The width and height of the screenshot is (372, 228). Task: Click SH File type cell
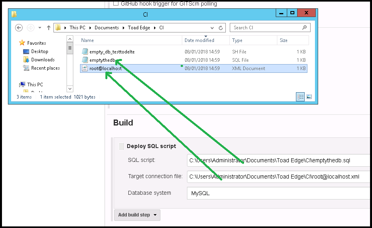tap(239, 52)
